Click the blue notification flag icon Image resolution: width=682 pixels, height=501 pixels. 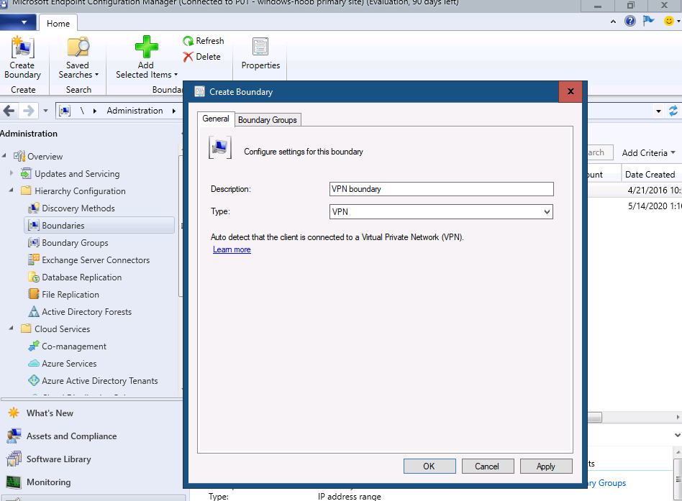pyautogui.click(x=648, y=20)
